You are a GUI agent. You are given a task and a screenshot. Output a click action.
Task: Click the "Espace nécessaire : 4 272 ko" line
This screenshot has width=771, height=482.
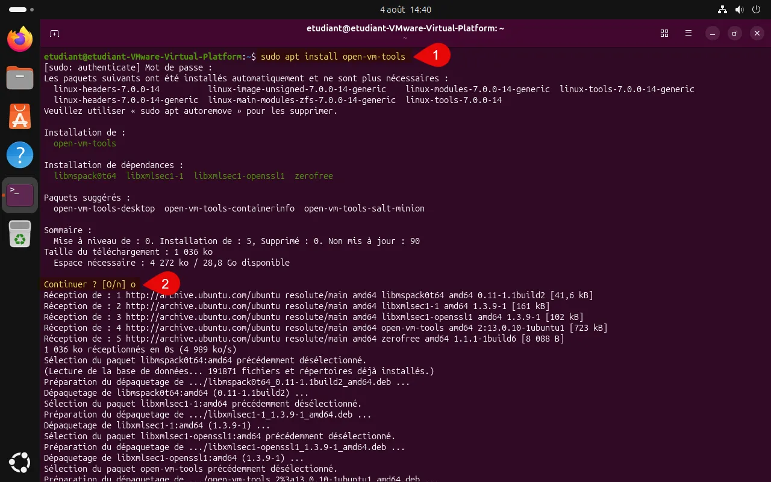tap(172, 263)
